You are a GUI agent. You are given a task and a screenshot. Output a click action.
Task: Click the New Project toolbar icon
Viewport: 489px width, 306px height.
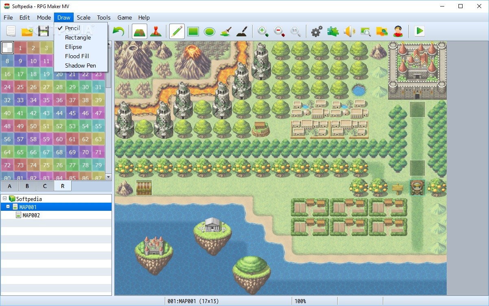11,31
